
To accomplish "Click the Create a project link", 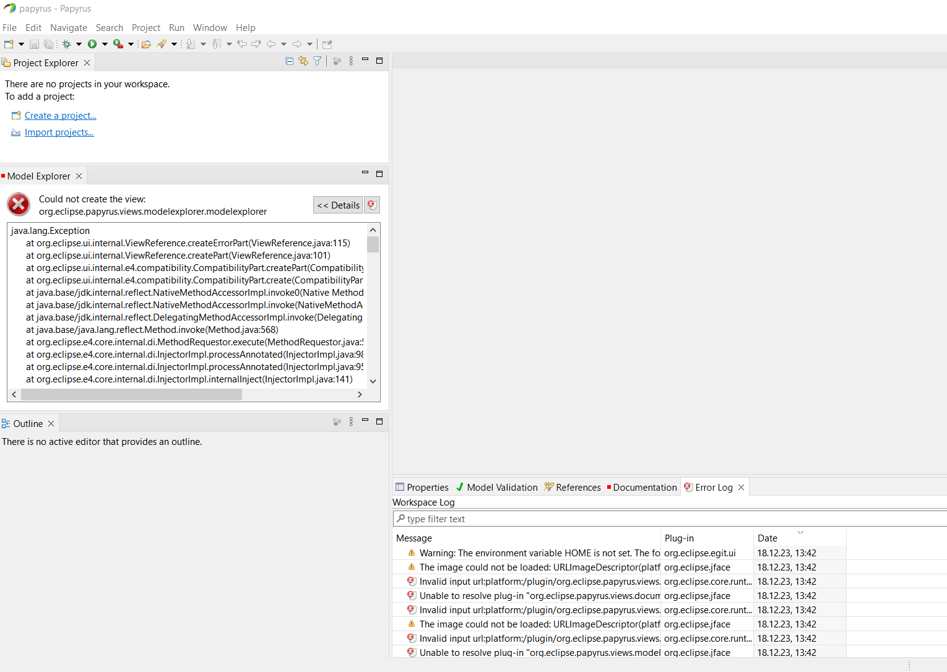I will pyautogui.click(x=61, y=116).
